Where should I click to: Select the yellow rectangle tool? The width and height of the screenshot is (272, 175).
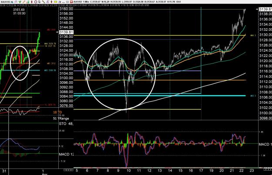[x=56, y=2]
